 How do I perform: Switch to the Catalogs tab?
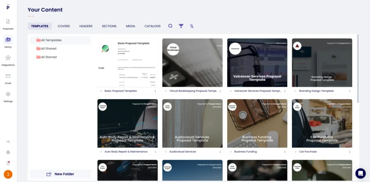coord(152,26)
